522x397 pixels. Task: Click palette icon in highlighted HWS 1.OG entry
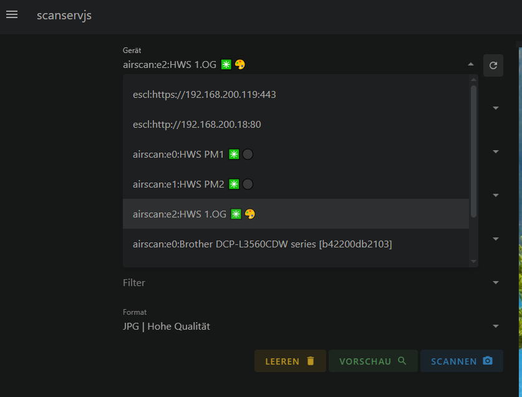(x=249, y=214)
